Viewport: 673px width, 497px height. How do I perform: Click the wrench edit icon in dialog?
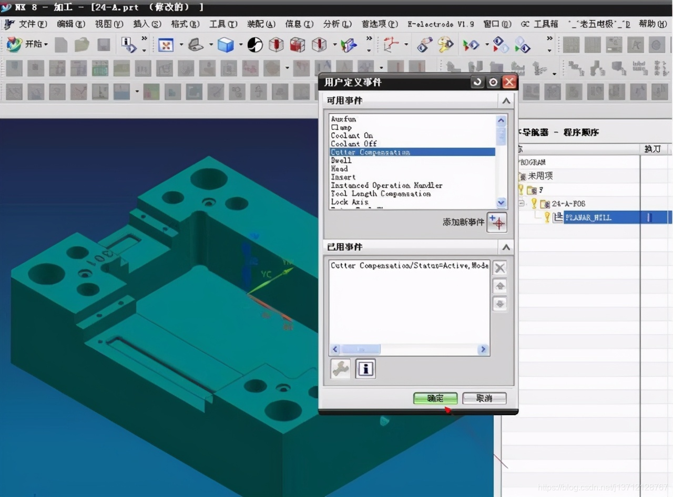[x=340, y=369]
